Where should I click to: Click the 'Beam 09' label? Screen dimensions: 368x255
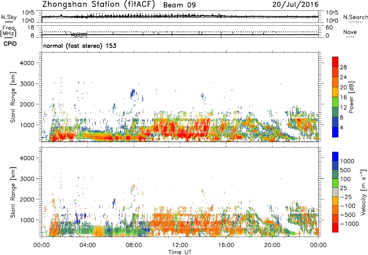pos(179,5)
